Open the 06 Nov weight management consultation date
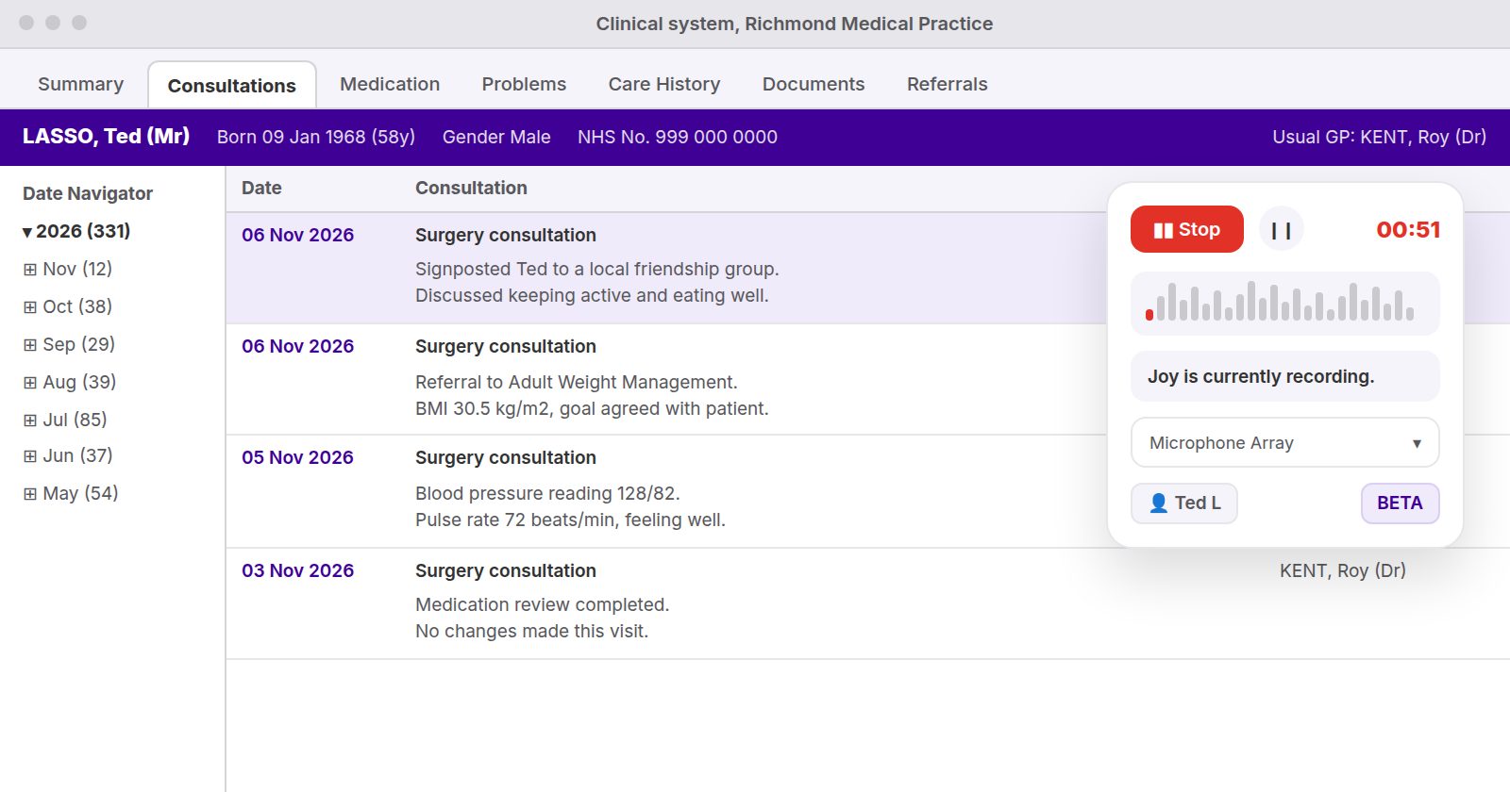The height and width of the screenshot is (792, 1510). tap(297, 346)
